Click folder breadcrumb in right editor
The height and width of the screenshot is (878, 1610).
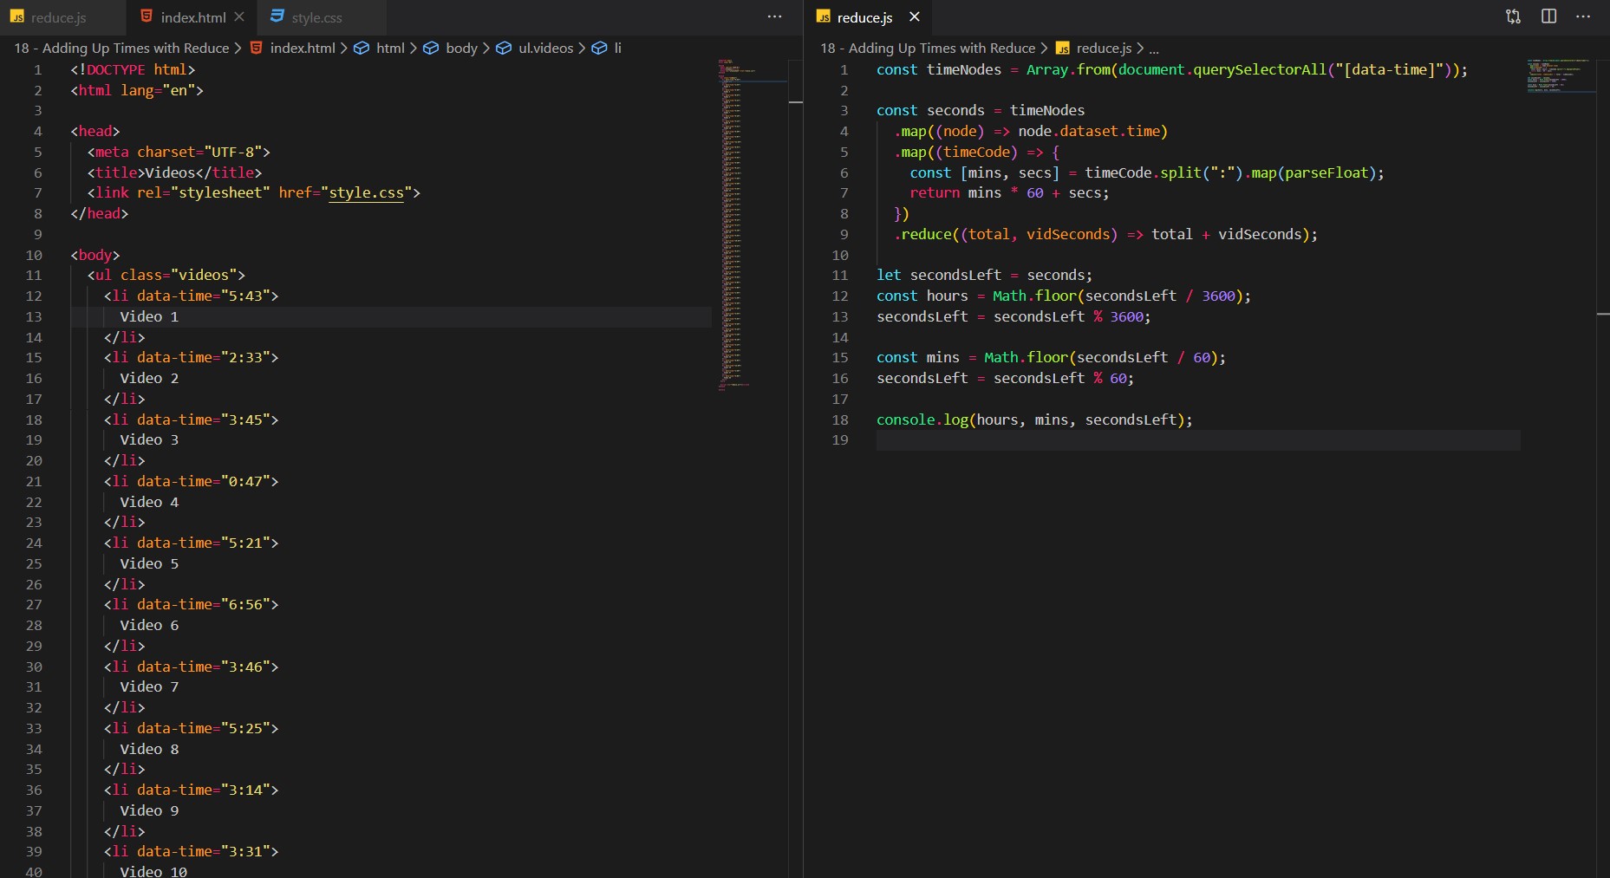pos(928,49)
